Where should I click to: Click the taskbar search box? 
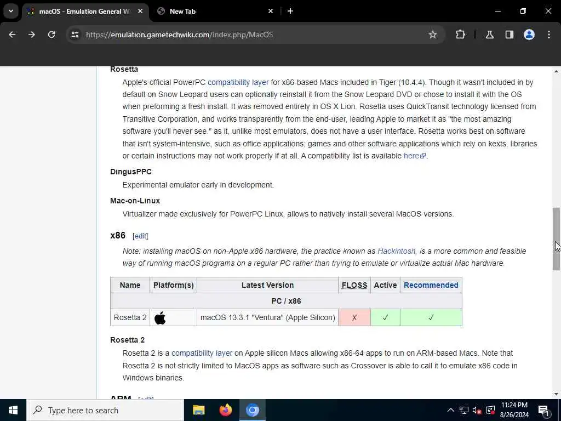coord(105,410)
